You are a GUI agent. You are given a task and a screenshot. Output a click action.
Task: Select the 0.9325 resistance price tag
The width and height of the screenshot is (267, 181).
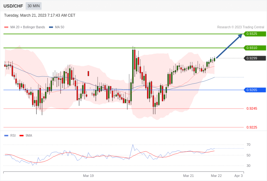255,34
